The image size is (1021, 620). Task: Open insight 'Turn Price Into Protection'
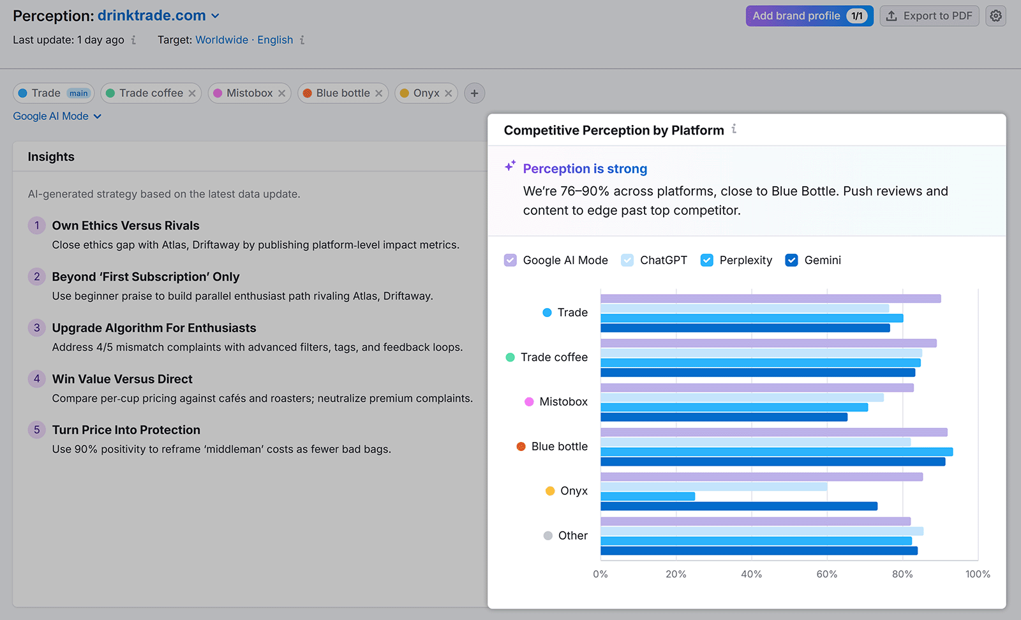coord(126,430)
